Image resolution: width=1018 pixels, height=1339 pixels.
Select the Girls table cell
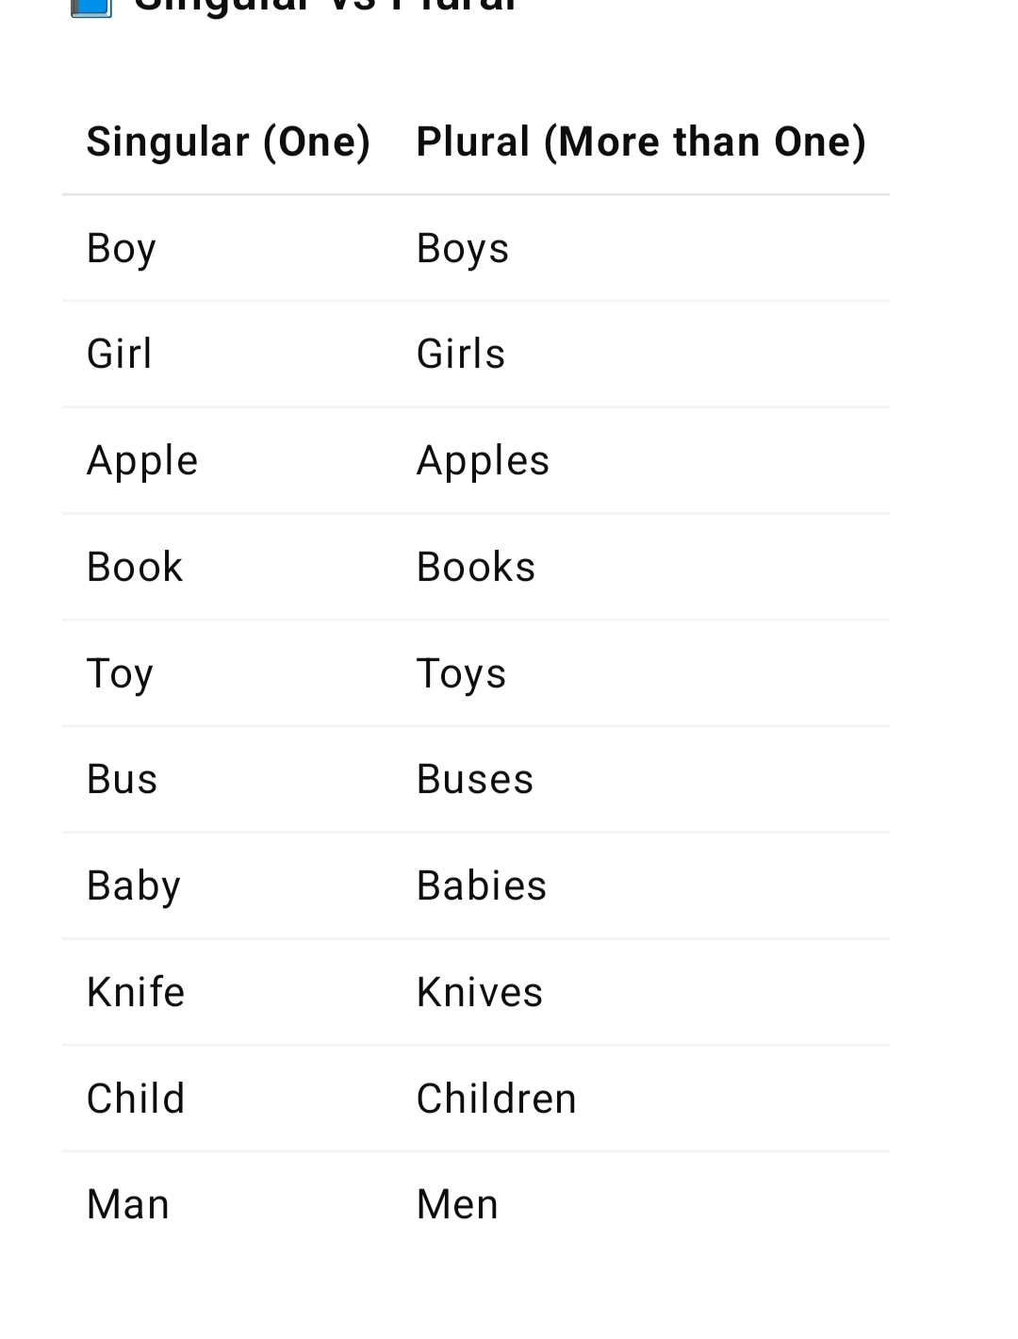(461, 355)
